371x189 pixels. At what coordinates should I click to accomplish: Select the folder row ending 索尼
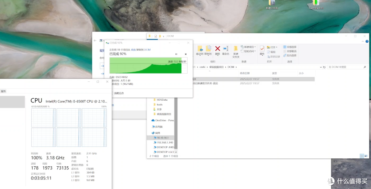253,84
